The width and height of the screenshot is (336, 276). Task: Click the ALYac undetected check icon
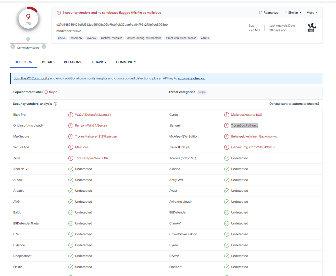coord(71,180)
